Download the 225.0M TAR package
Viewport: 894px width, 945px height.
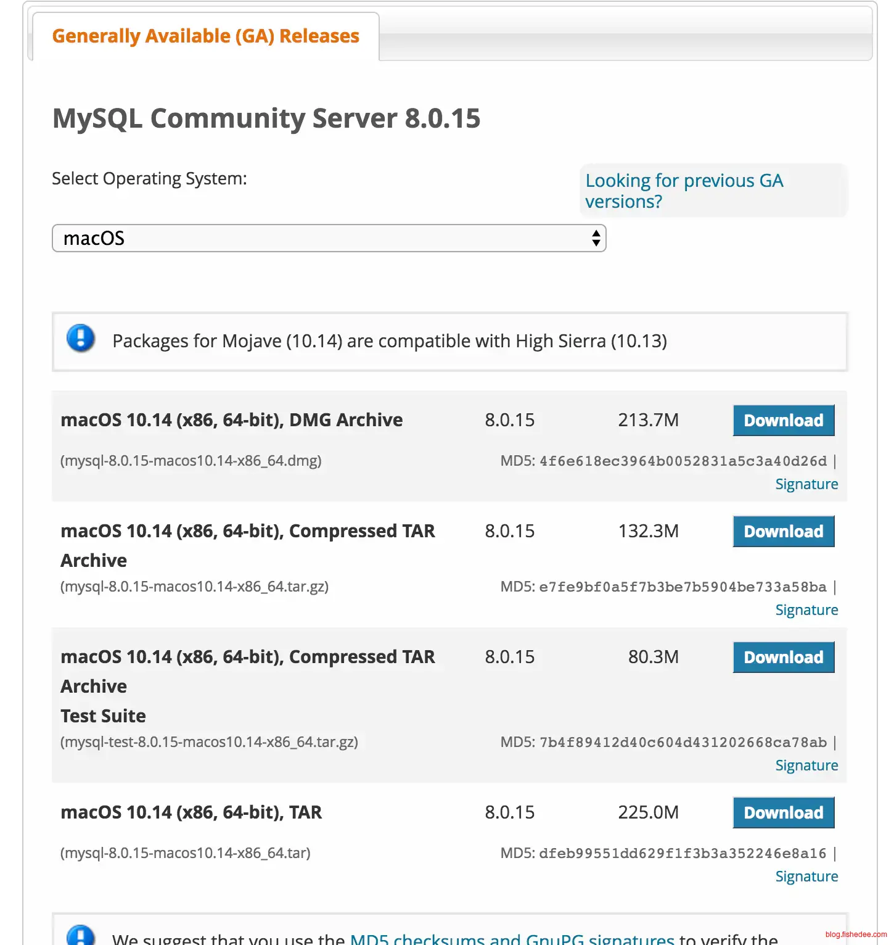[783, 813]
